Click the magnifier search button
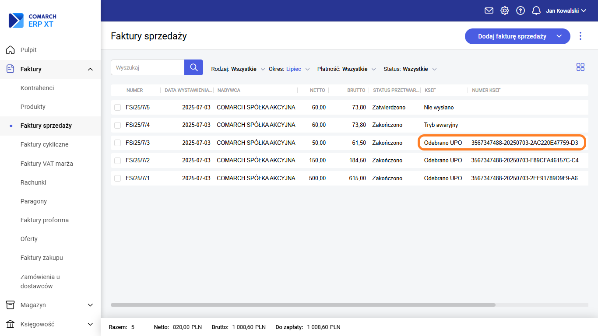Viewport: 598px width, 336px height. 193,67
